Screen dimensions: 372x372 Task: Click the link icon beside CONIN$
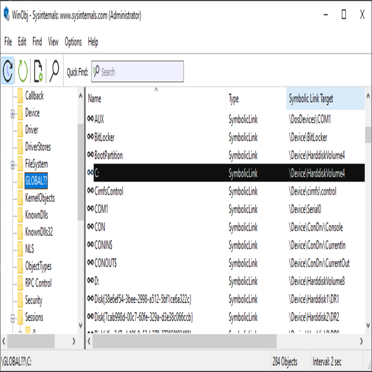[91, 244]
